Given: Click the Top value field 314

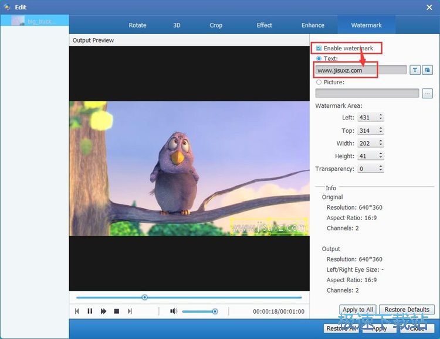Looking at the screenshot, I should (368, 131).
